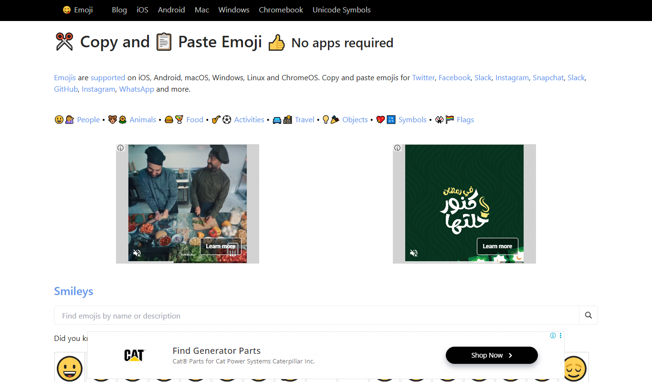Open the Chromebook navigation item
This screenshot has height=382, width=652.
[x=281, y=10]
